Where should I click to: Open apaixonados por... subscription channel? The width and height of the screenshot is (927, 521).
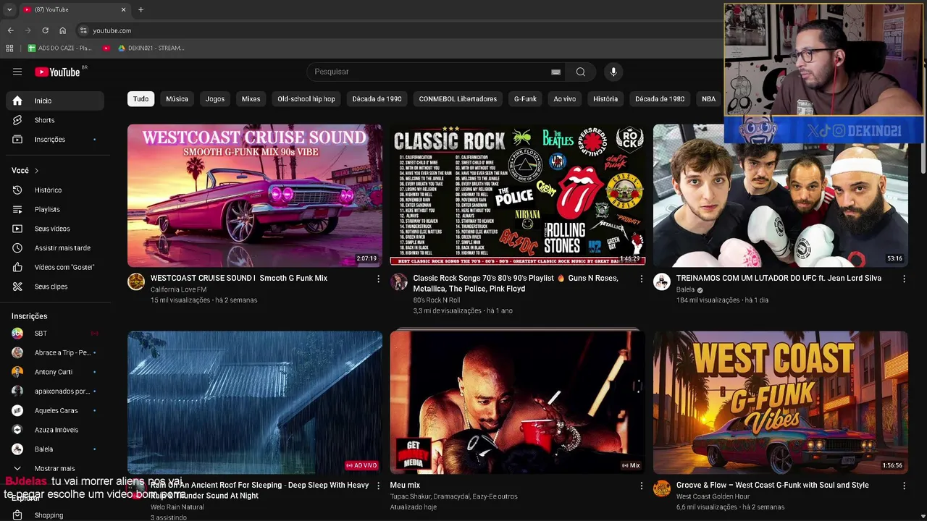[55, 391]
